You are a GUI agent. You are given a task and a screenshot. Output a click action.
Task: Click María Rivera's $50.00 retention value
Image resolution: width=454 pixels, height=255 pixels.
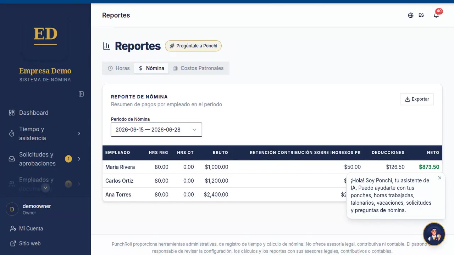(x=352, y=167)
